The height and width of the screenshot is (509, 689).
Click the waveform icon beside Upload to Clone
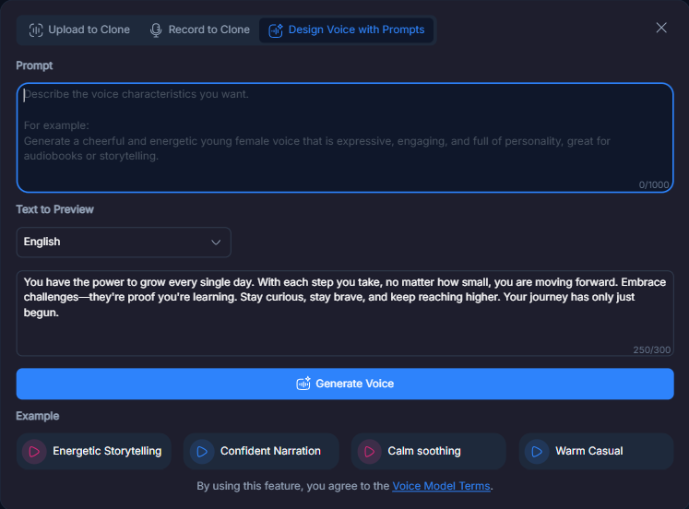pyautogui.click(x=36, y=30)
